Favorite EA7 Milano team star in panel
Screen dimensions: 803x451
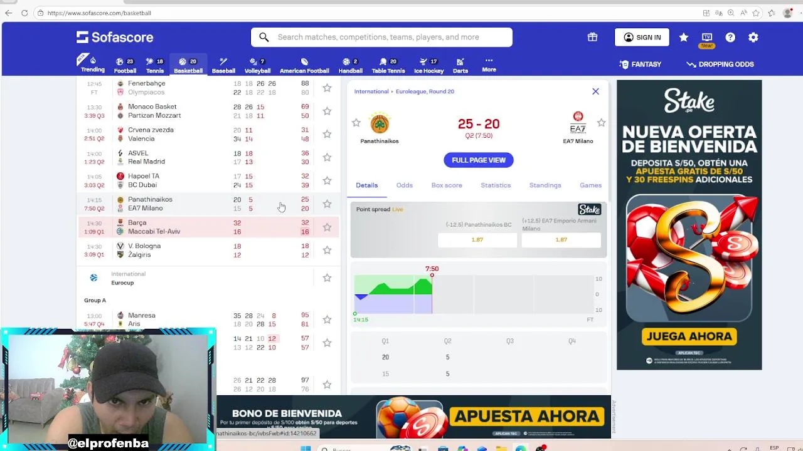tap(601, 123)
